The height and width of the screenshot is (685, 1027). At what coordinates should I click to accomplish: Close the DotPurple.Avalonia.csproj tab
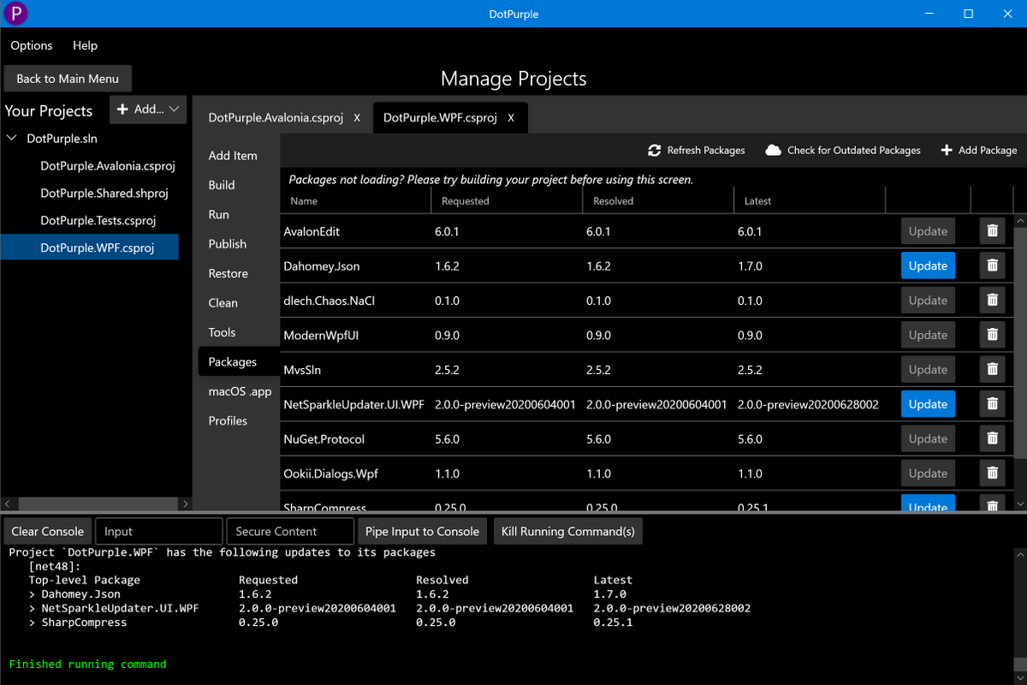click(x=357, y=118)
